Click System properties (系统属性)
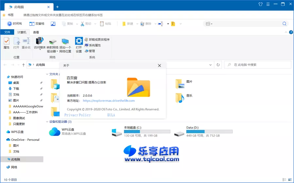This screenshot has height=183, width=294. (93, 45)
